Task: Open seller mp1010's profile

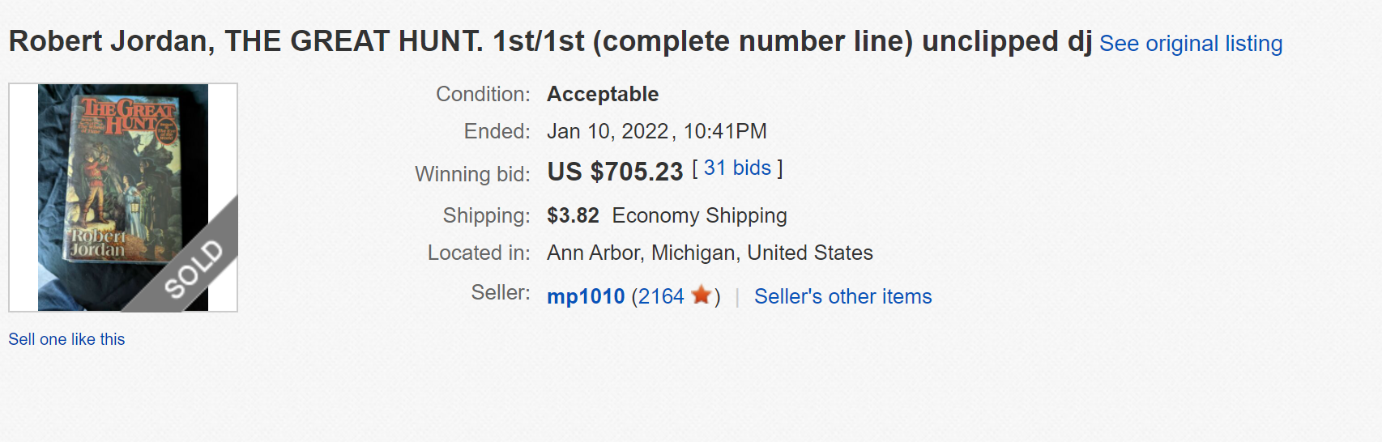Action: 586,296
